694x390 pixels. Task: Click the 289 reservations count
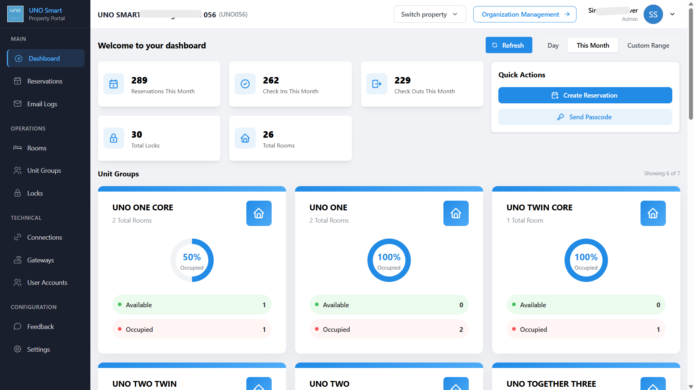(139, 80)
